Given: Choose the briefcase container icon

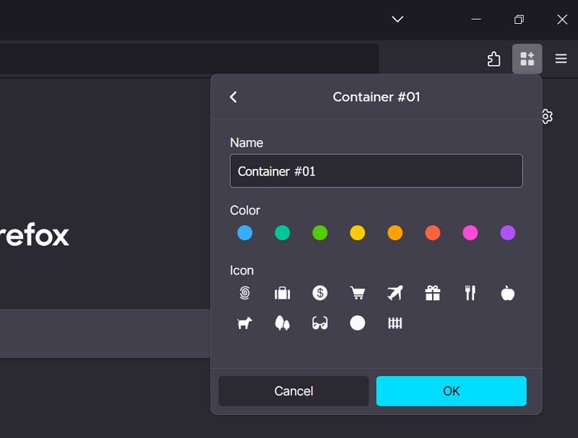Looking at the screenshot, I should tap(282, 293).
